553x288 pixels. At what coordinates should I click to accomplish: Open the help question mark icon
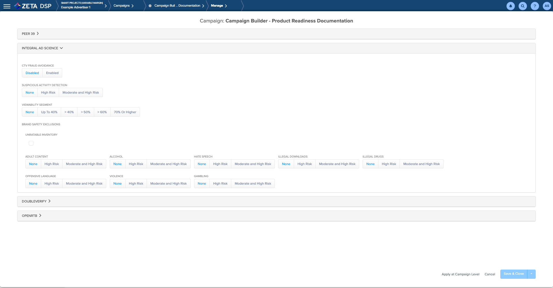[535, 6]
